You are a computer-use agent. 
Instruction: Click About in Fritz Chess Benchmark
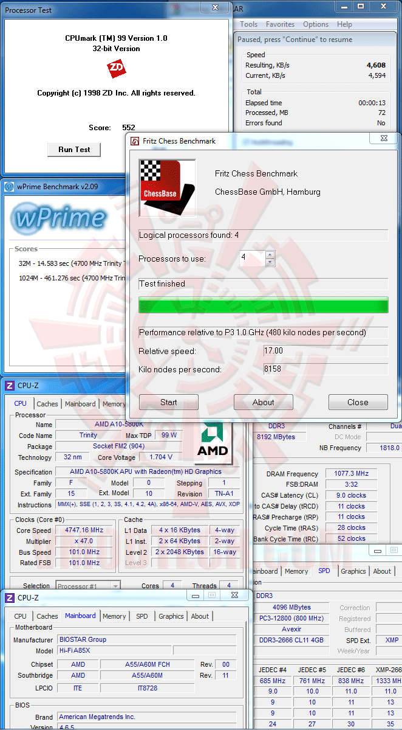(x=264, y=402)
